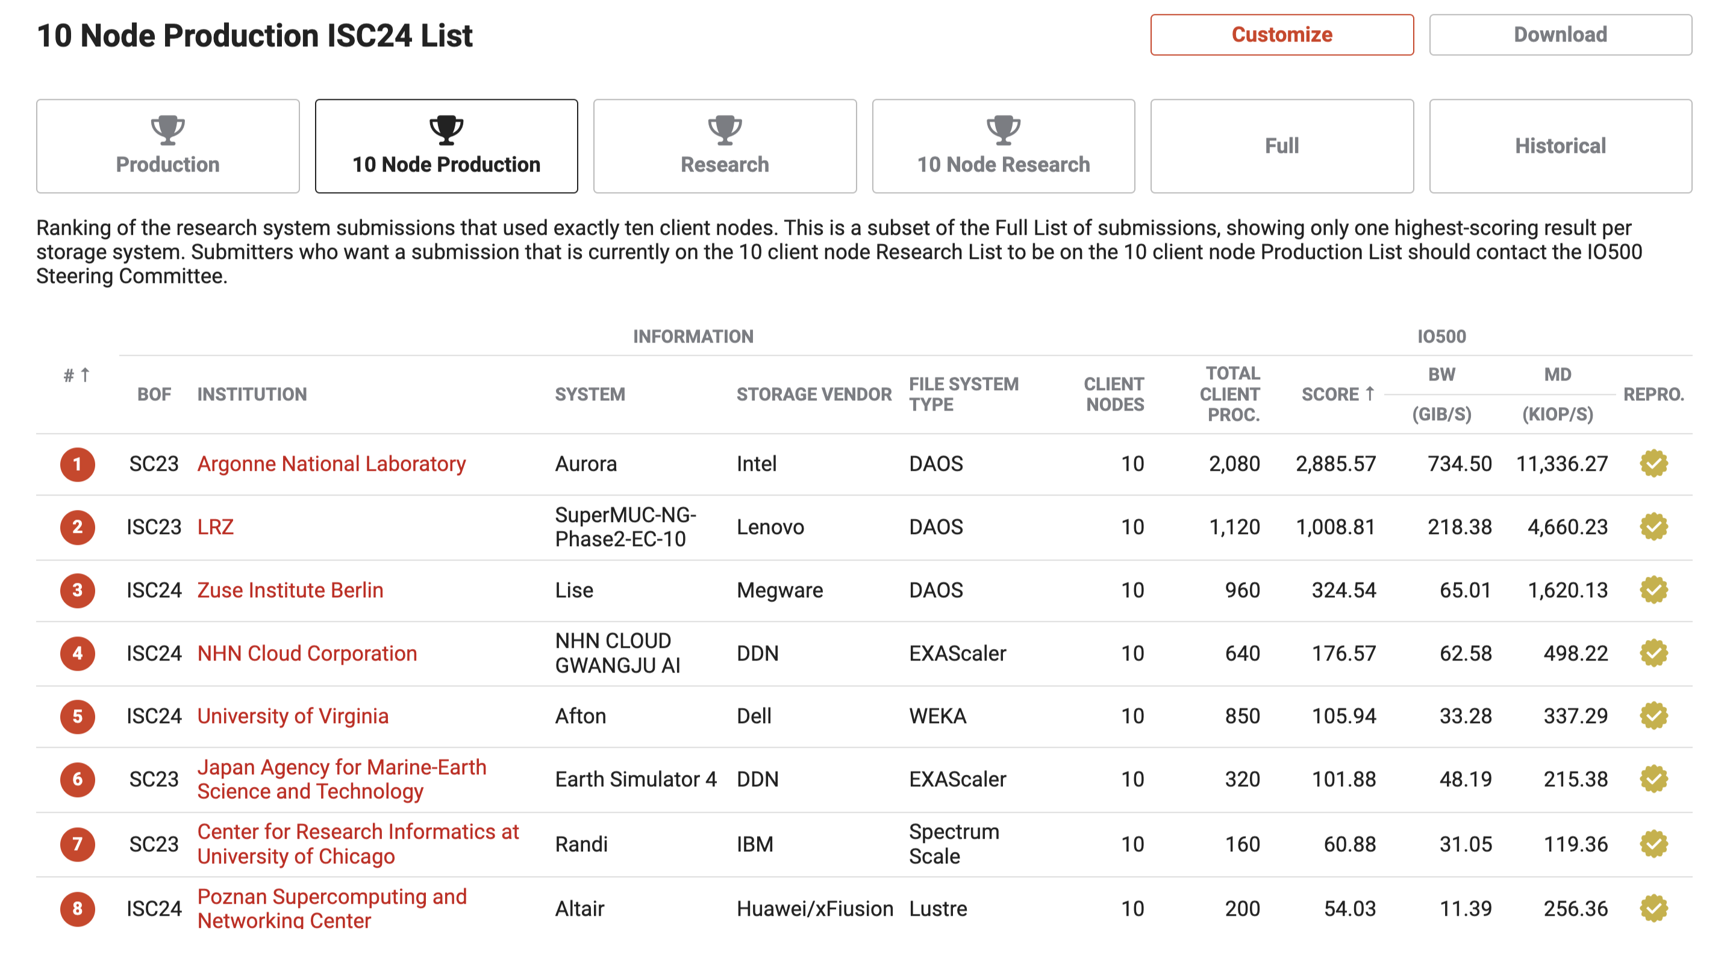Click the Aurora score 2,885.57
The width and height of the screenshot is (1730, 973).
(x=1335, y=464)
